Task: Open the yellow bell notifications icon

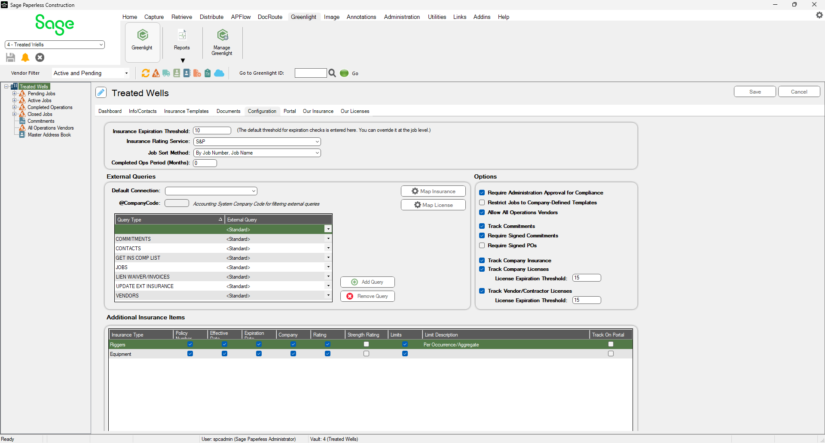Action: (25, 57)
